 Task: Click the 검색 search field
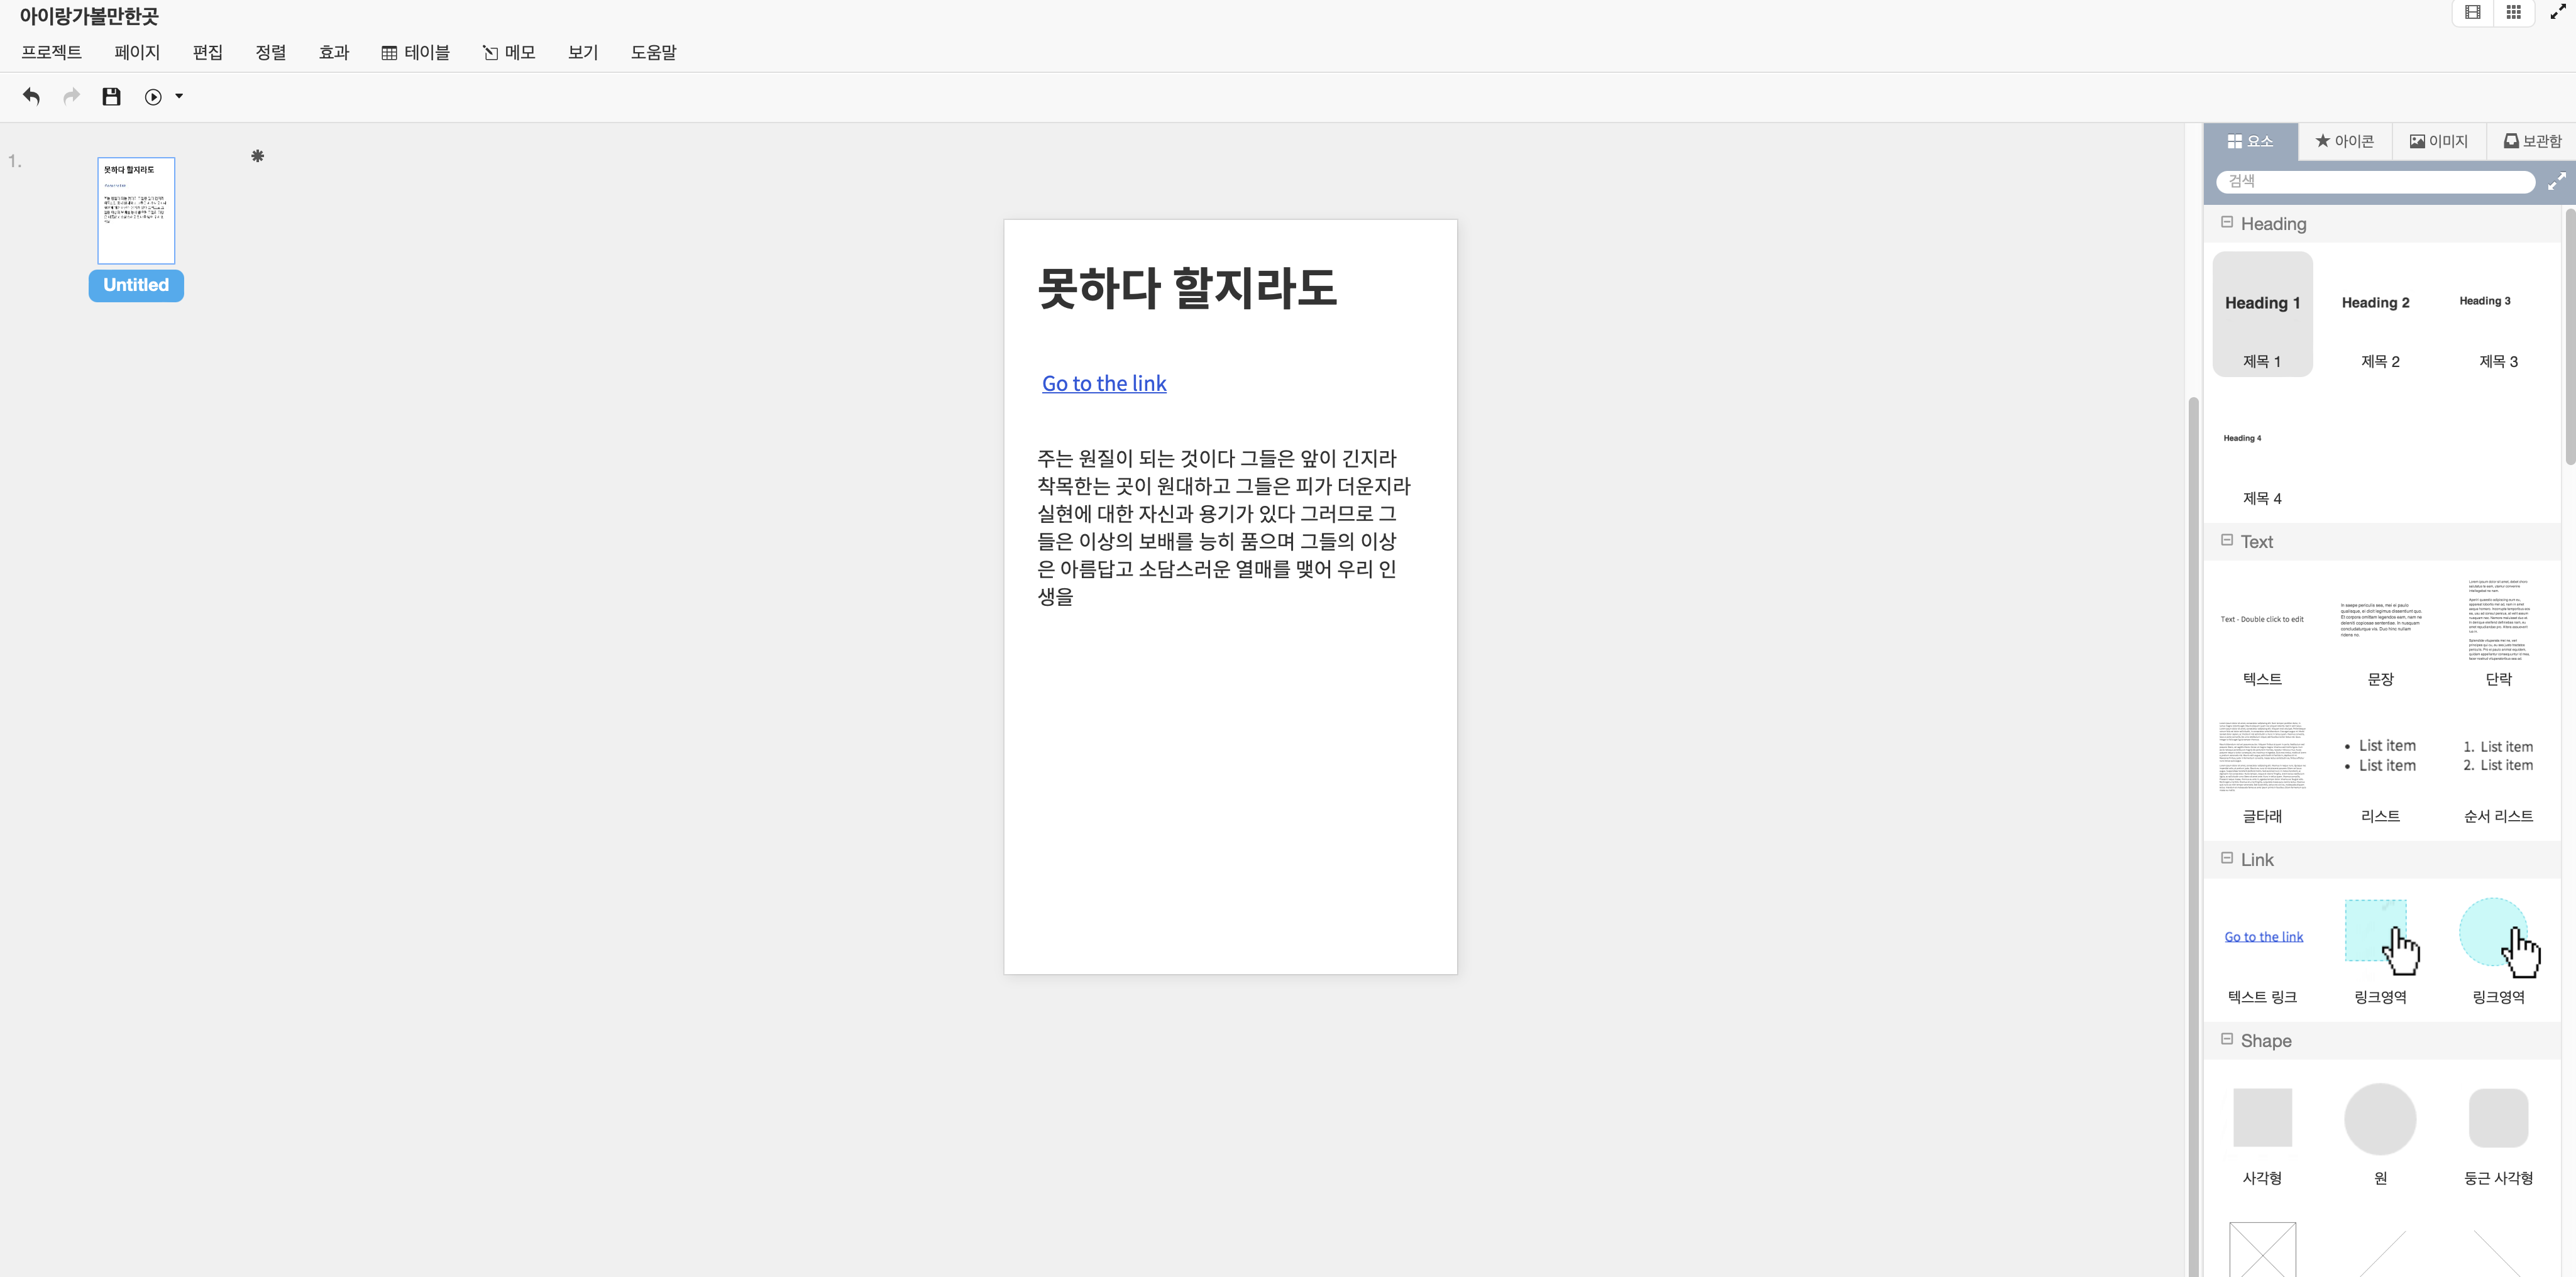[x=2375, y=181]
